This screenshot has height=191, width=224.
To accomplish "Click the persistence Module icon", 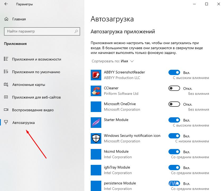I will 96,186.
